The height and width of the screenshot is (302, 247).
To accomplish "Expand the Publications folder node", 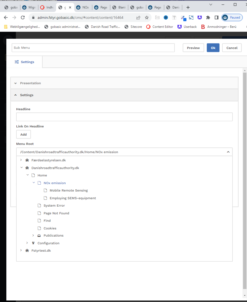I will (33, 235).
